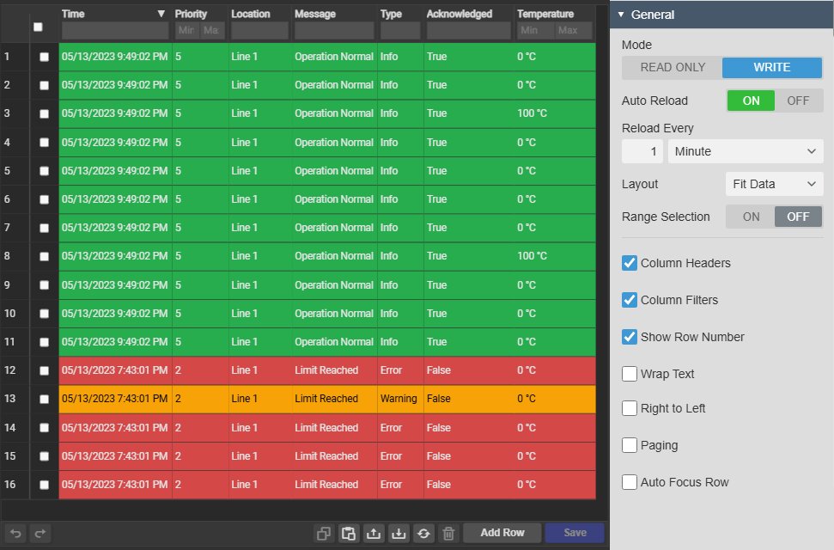
Task: Save the table changes
Action: point(575,533)
